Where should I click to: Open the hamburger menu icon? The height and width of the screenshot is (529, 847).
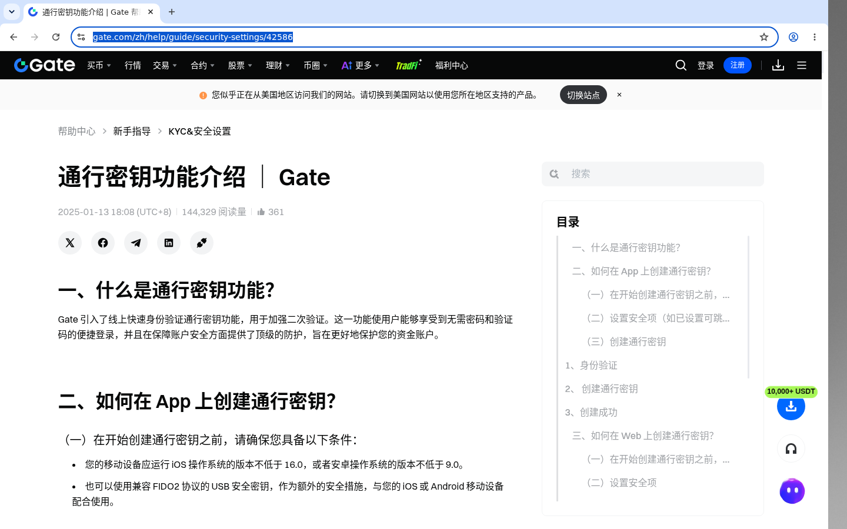(x=802, y=65)
